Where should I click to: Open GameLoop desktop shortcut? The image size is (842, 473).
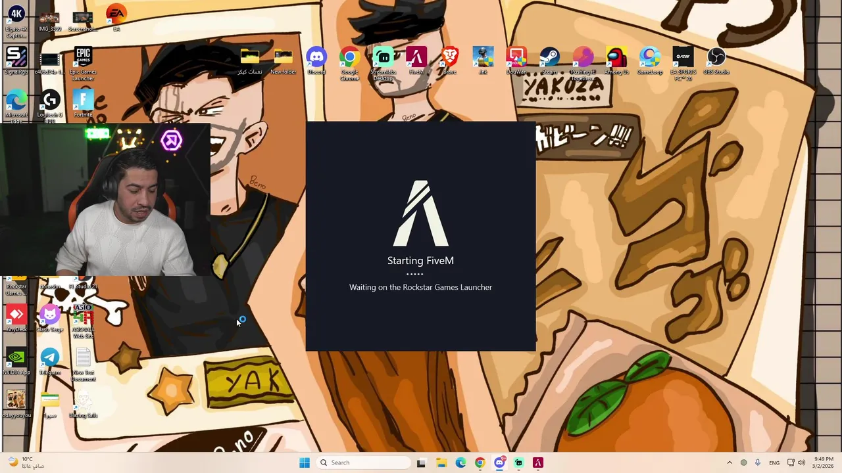[650, 61]
